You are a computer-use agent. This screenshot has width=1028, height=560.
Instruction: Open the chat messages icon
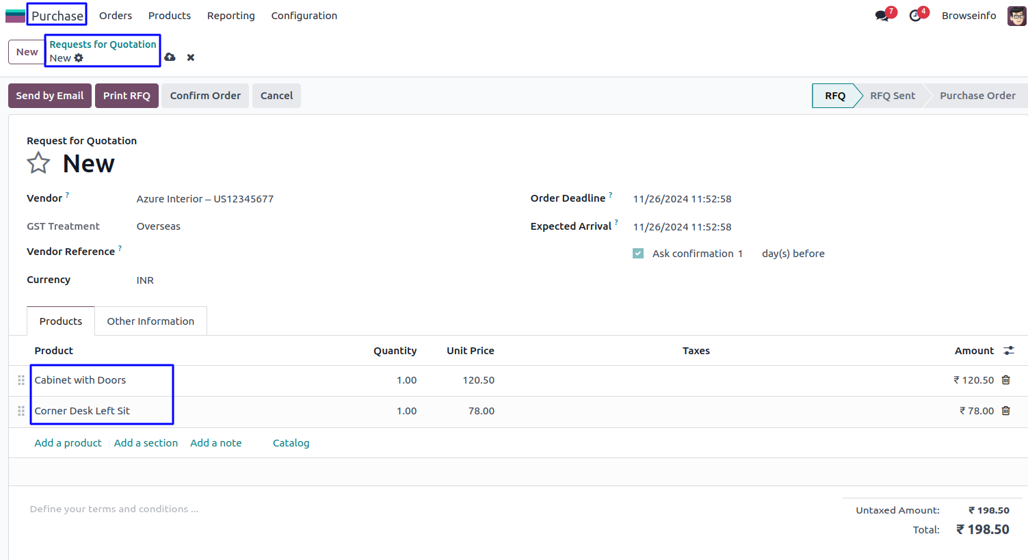point(882,16)
